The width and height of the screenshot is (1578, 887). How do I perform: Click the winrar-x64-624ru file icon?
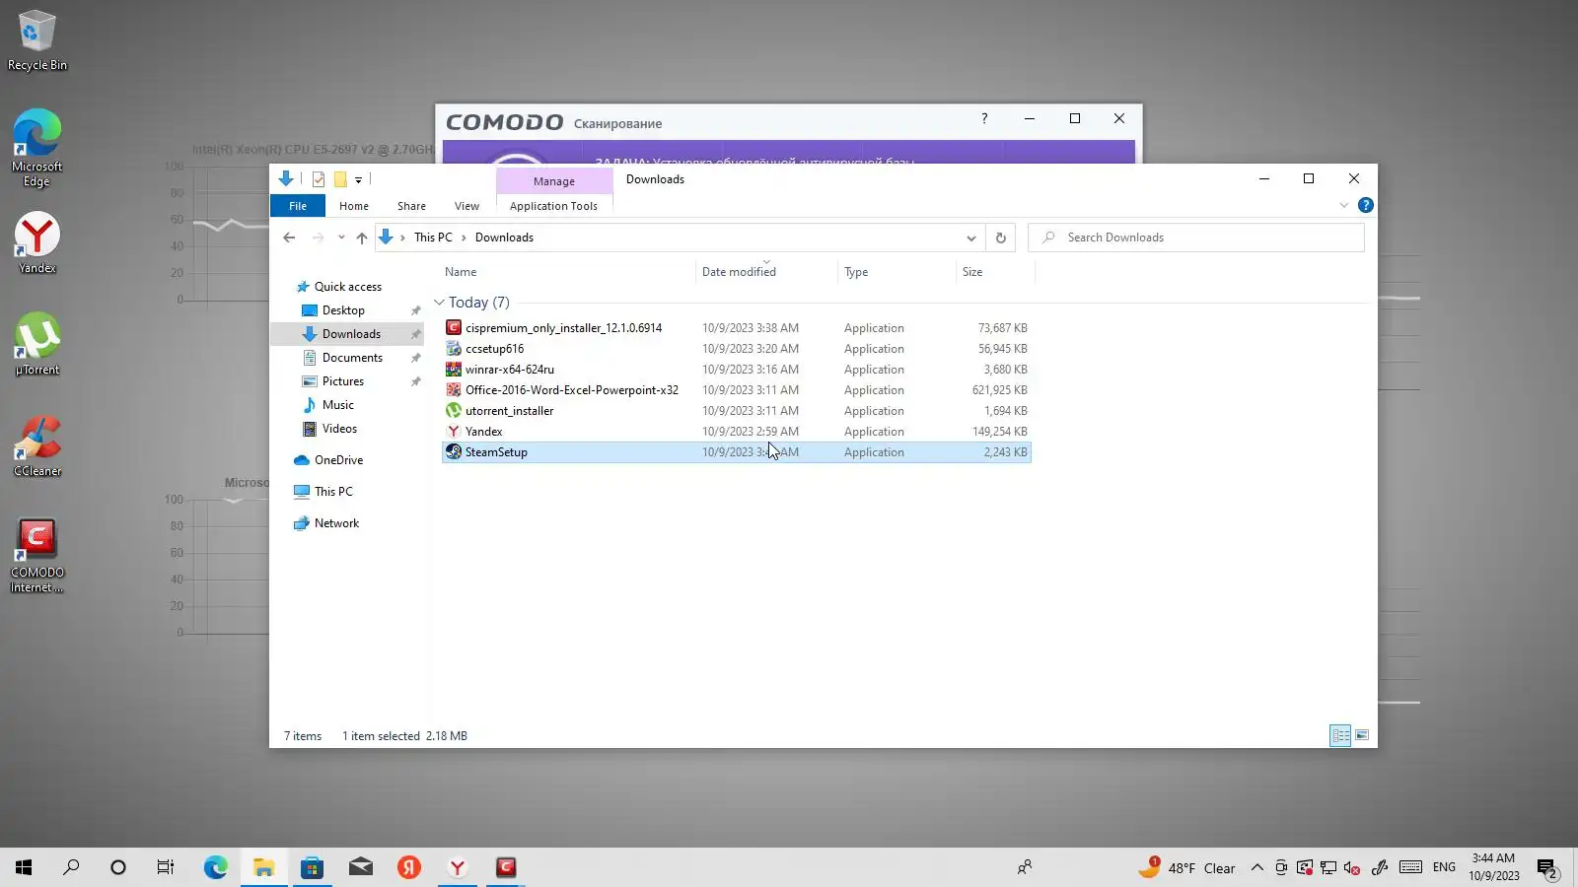pyautogui.click(x=454, y=370)
